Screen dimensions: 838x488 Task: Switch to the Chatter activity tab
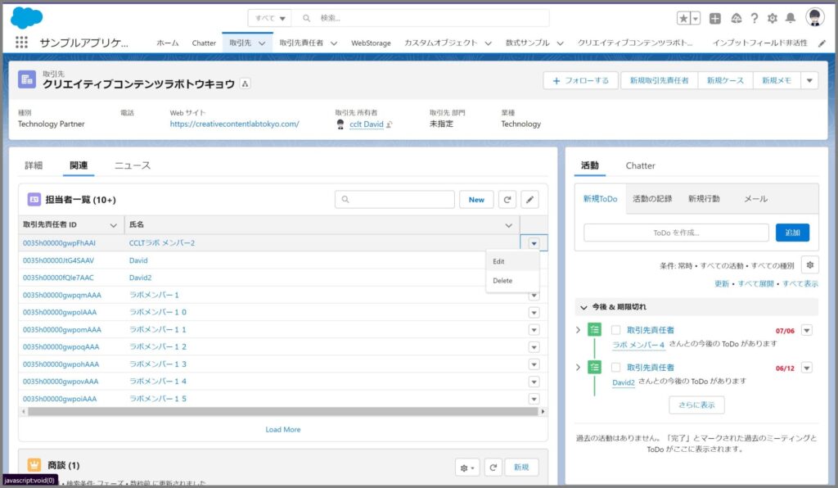(x=640, y=165)
